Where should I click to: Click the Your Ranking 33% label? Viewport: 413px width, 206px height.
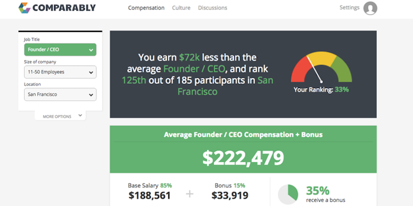tap(321, 90)
